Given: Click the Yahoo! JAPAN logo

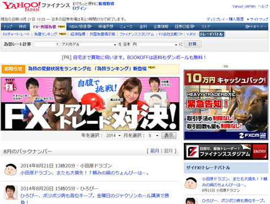Looking at the screenshot, I should pyautogui.click(x=21, y=7).
